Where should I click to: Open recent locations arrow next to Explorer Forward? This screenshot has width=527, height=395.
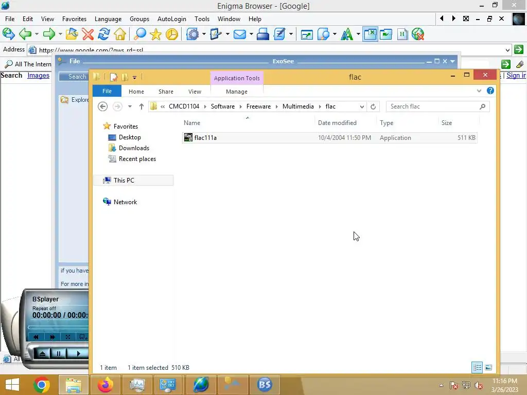tap(130, 106)
